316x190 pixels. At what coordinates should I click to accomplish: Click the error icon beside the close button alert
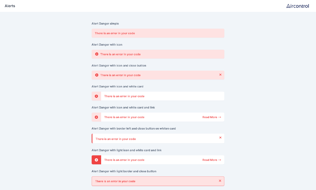97,75
